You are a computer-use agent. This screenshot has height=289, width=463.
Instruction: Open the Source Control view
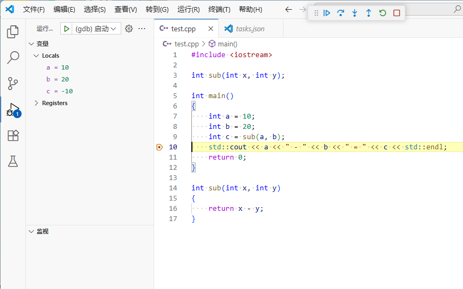click(x=13, y=84)
